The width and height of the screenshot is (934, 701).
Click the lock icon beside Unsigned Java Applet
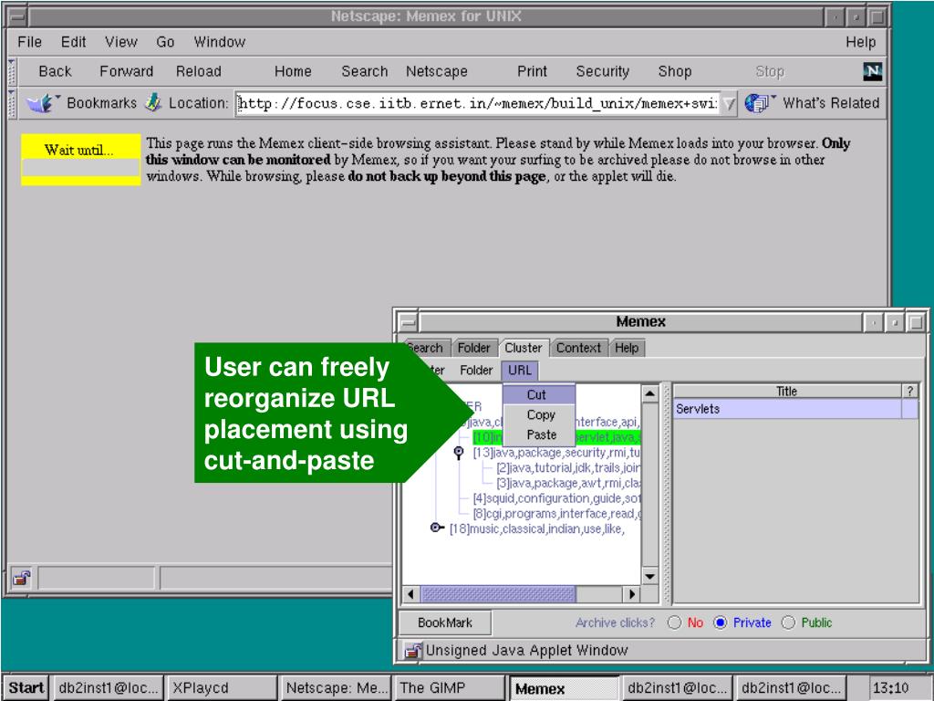pos(412,650)
